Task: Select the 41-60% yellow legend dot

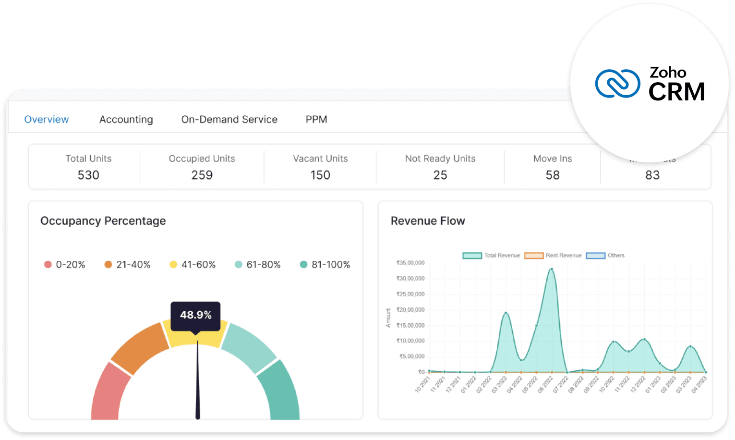Action: click(173, 265)
